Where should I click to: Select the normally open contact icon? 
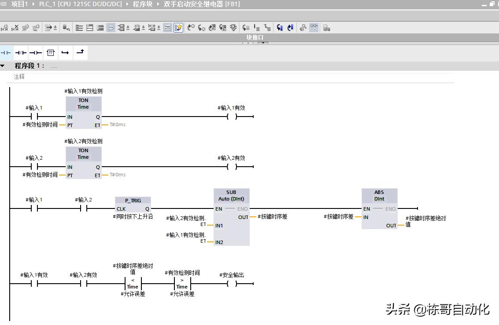pos(6,53)
